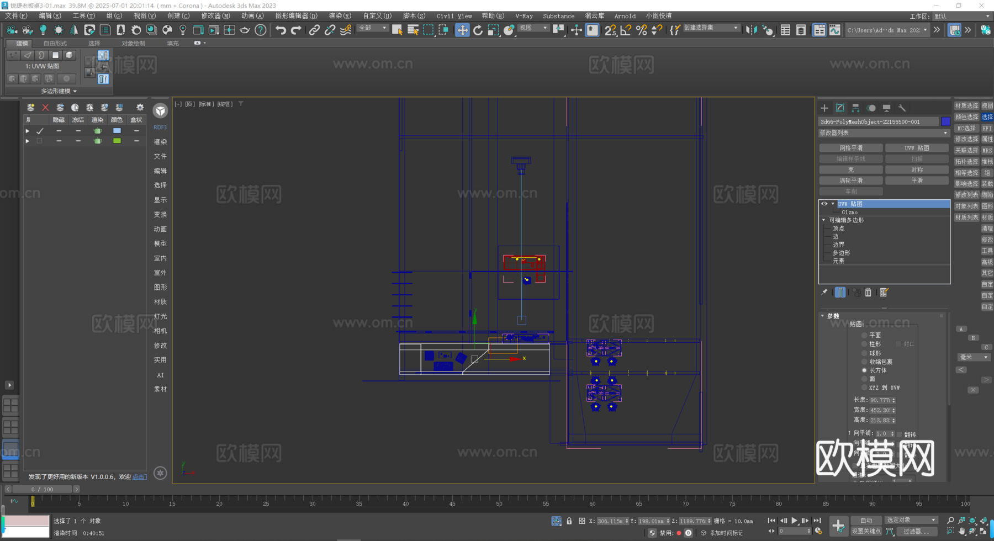Open the 修改器 menu
The width and height of the screenshot is (994, 541).
click(215, 16)
